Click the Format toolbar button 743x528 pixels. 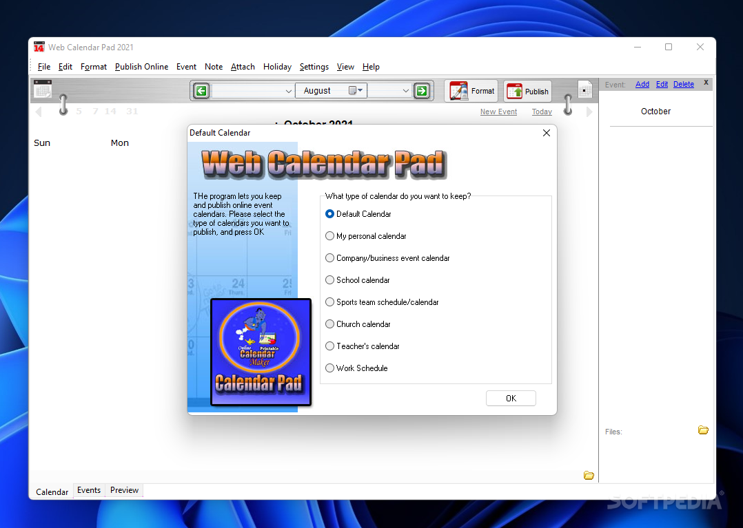pyautogui.click(x=471, y=91)
